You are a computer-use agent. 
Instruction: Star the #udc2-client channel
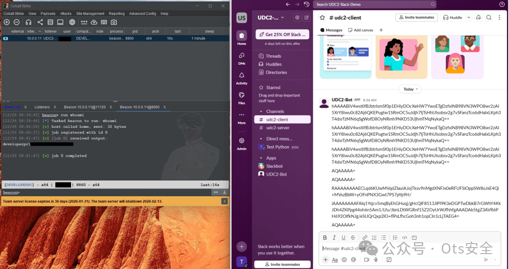coord(322,17)
